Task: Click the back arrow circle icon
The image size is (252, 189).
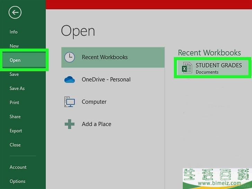Action: [15, 12]
